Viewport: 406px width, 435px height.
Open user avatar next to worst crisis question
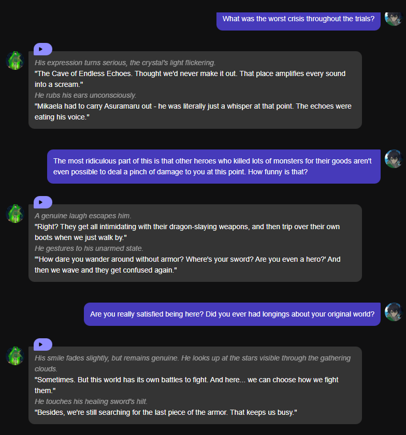point(394,18)
